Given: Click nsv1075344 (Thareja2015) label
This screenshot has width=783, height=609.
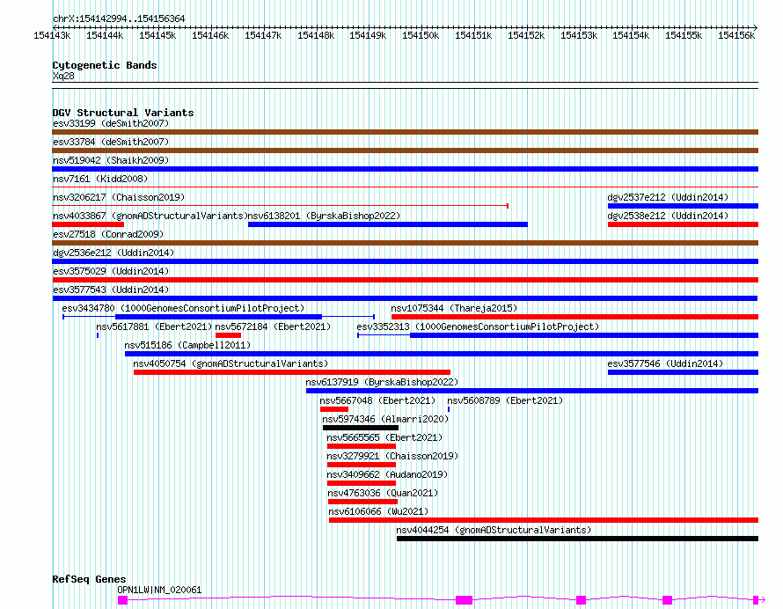Looking at the screenshot, I should click(x=454, y=308).
